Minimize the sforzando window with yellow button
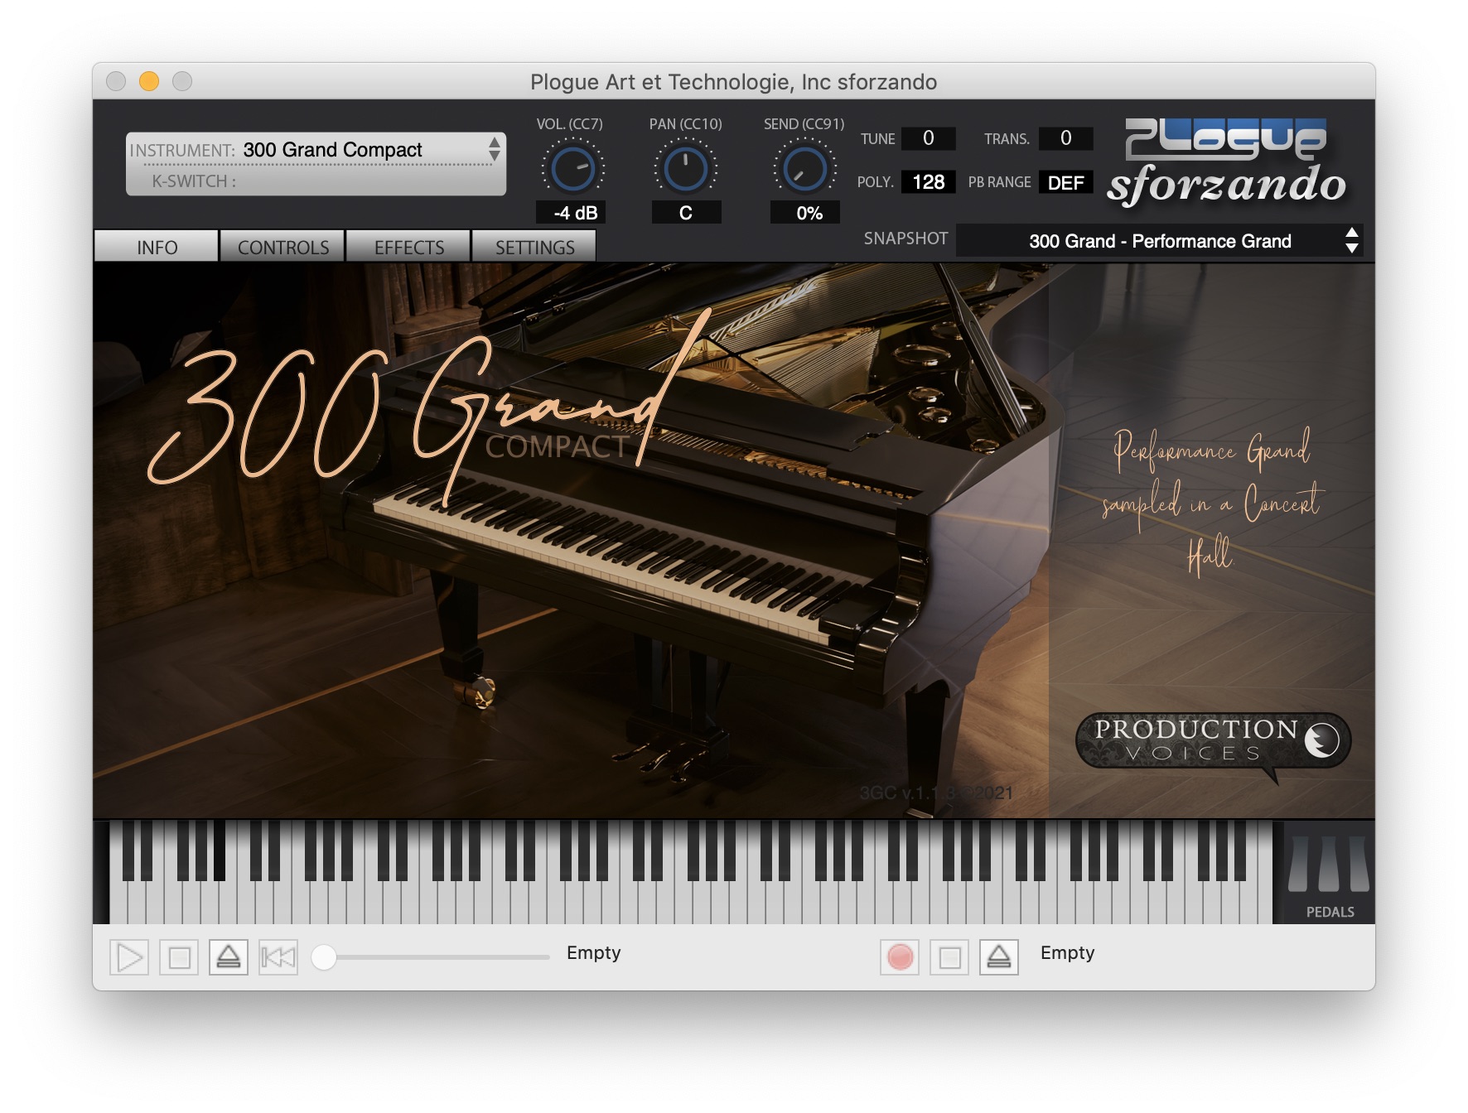 click(x=149, y=81)
